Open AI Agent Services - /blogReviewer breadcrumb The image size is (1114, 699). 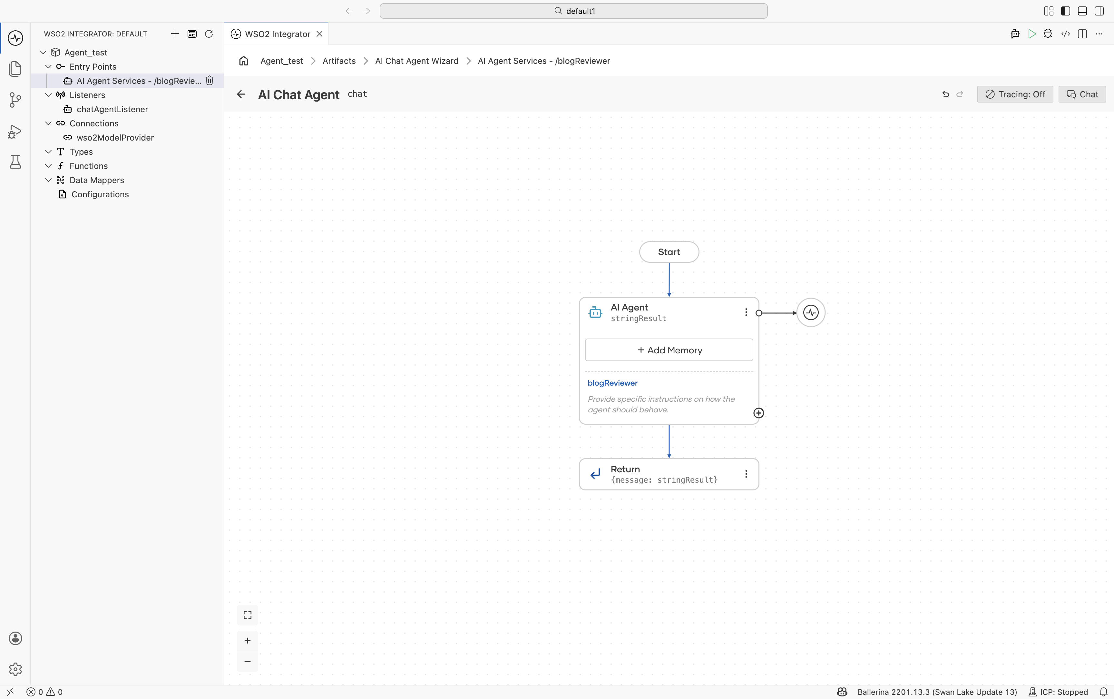coord(544,61)
